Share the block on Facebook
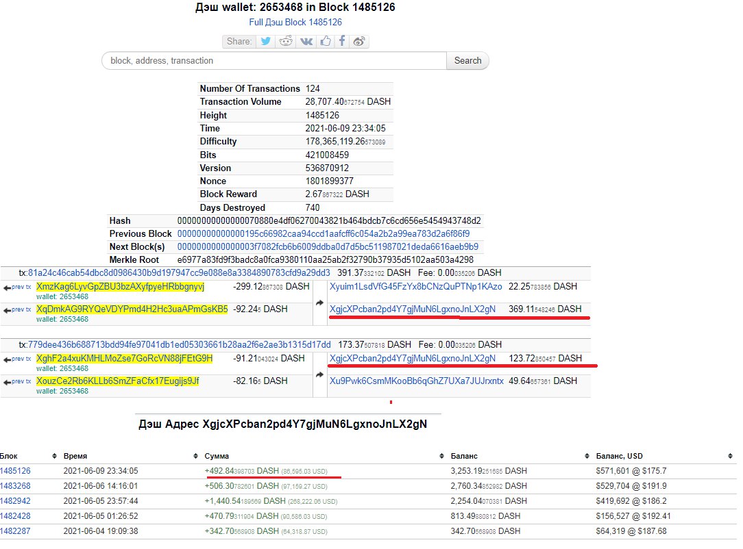This screenshot has width=743, height=549. tap(341, 41)
